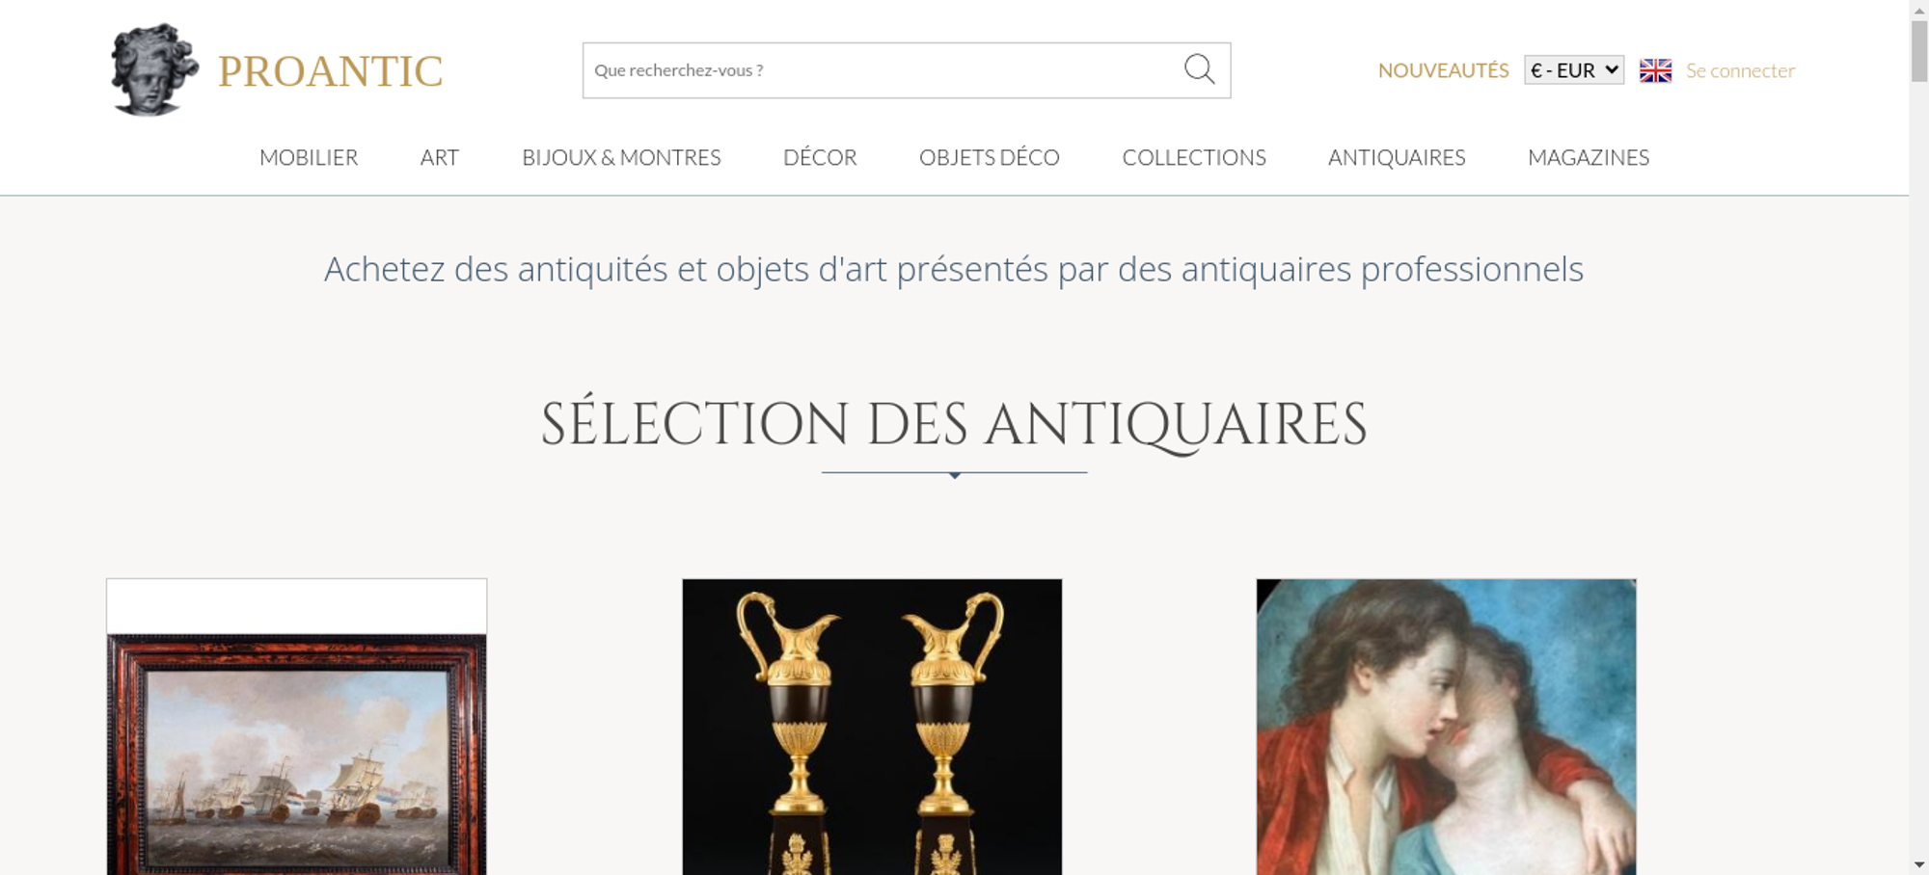Click the UK flag language icon
This screenshot has width=1929, height=875.
point(1655,70)
